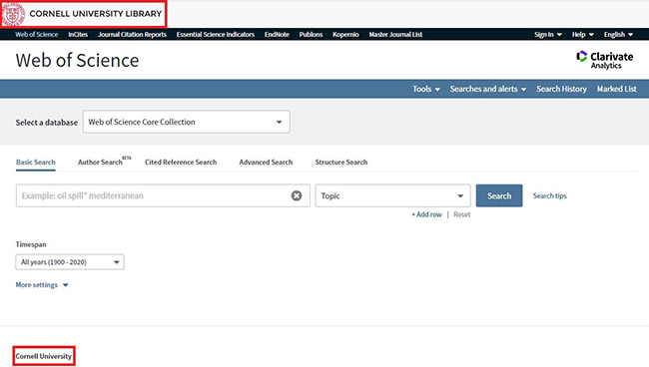The image size is (649, 367).
Task: Click the Clarivate Analytics logo
Action: [605, 60]
